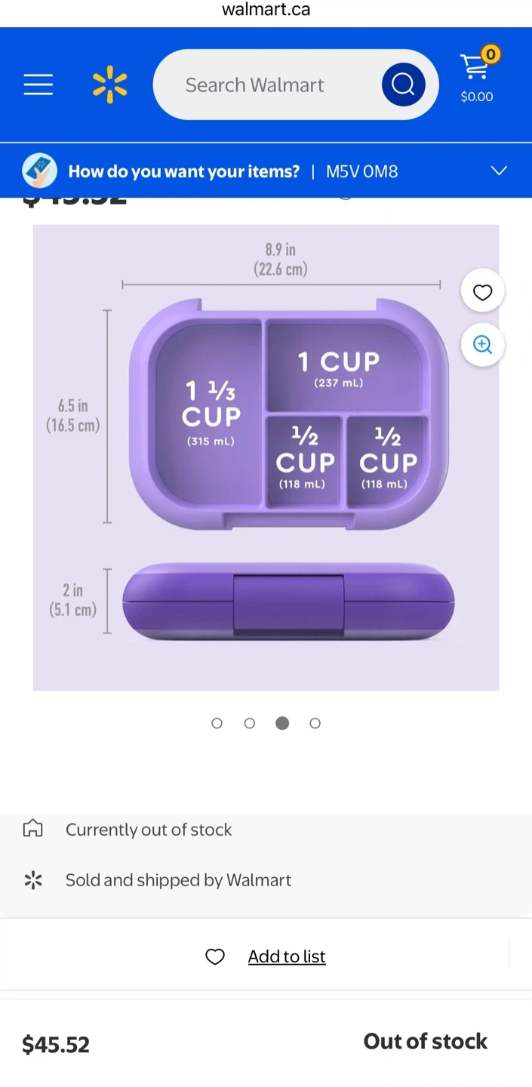Viewport: 532px width, 1087px height.
Task: Click the Walmart spark logo
Action: click(x=110, y=85)
